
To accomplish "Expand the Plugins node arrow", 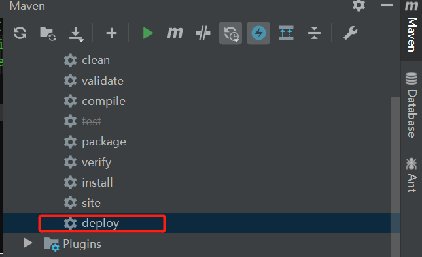I will pyautogui.click(x=28, y=243).
